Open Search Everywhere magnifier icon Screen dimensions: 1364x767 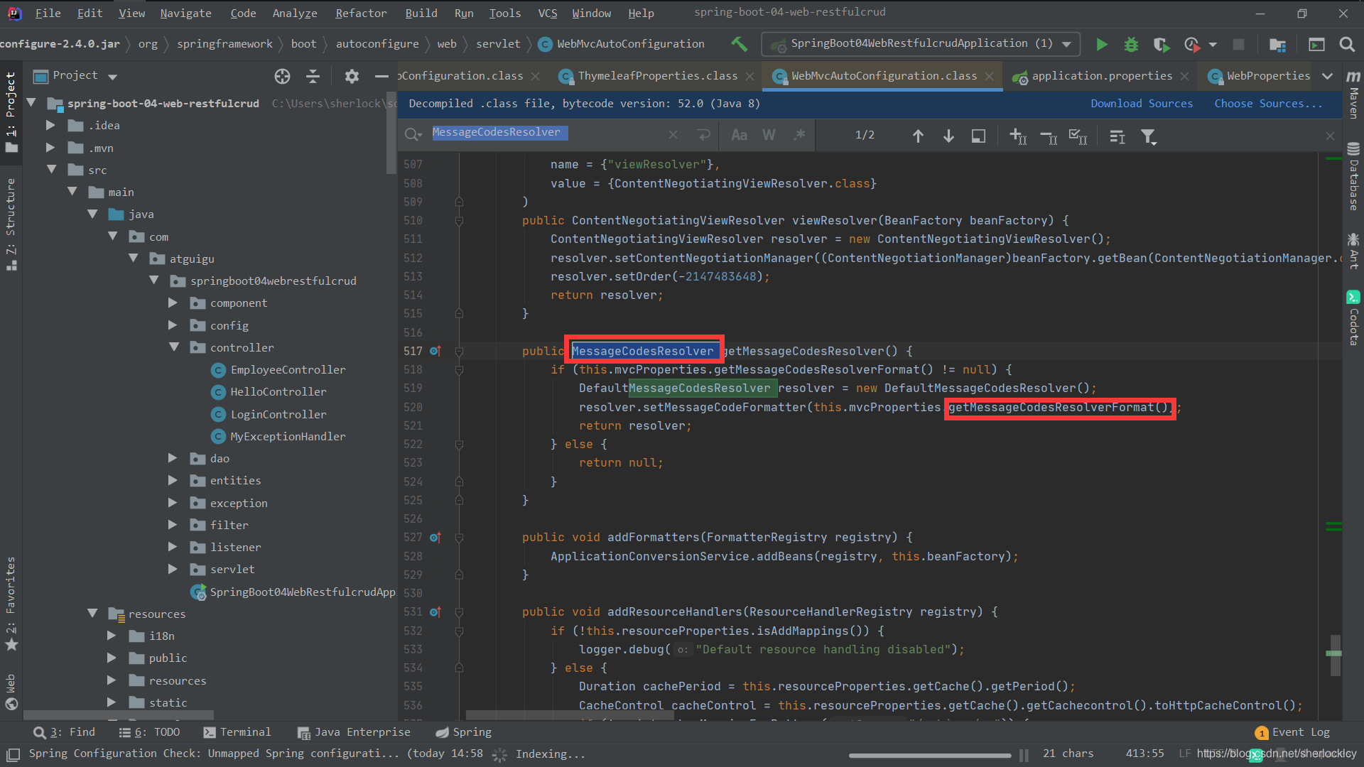click(1346, 44)
